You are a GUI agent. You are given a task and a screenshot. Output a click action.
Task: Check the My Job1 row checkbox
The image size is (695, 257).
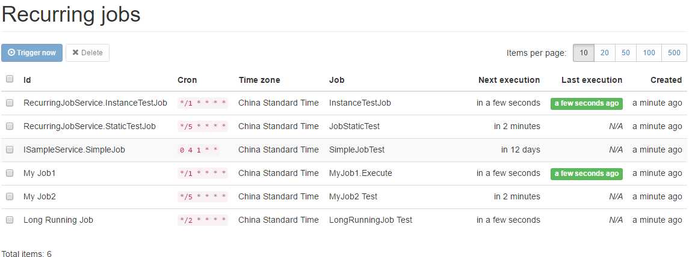10,173
